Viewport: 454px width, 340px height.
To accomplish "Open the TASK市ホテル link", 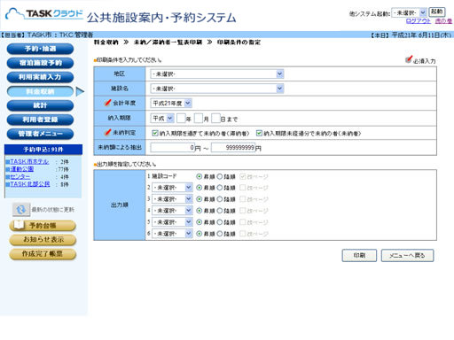I will (x=29, y=162).
